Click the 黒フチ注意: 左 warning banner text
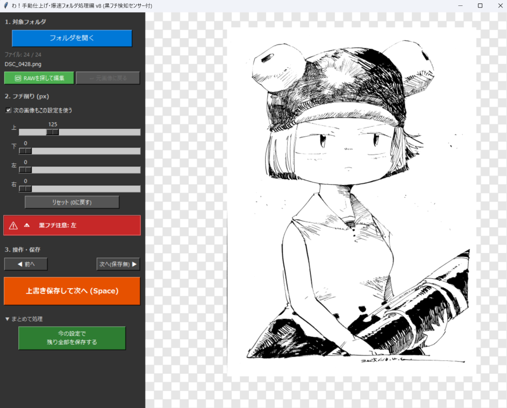Viewport: 507px width, 408px height. 57,225
